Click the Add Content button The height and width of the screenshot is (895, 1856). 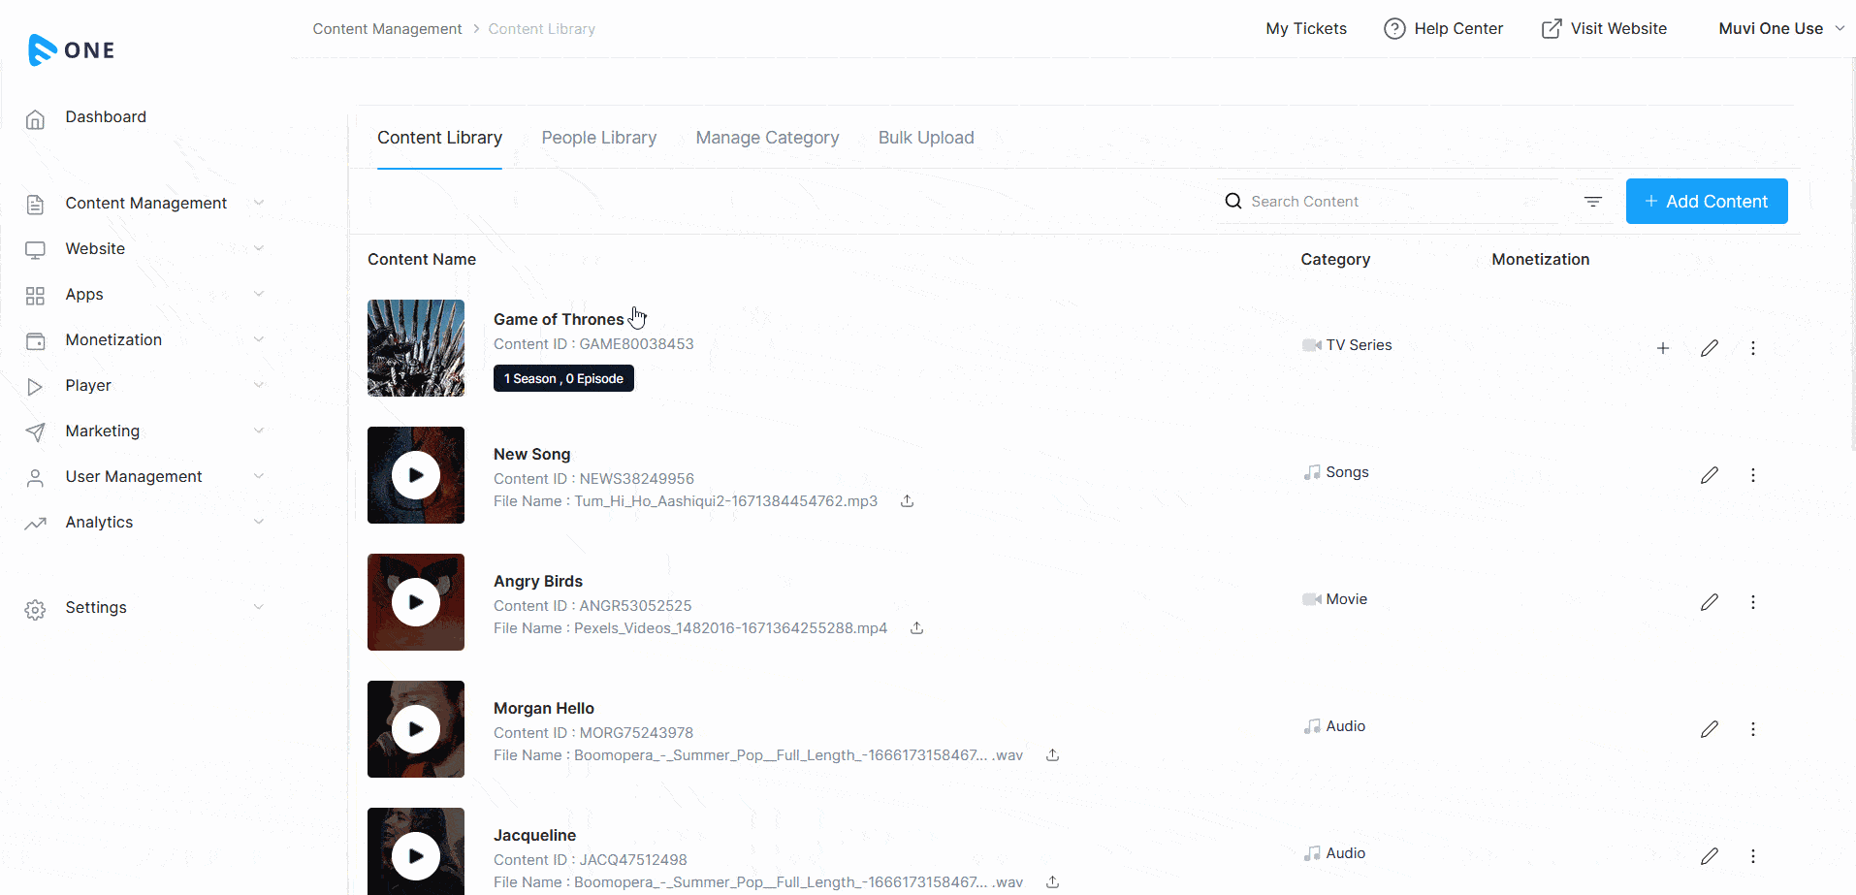pyautogui.click(x=1707, y=201)
